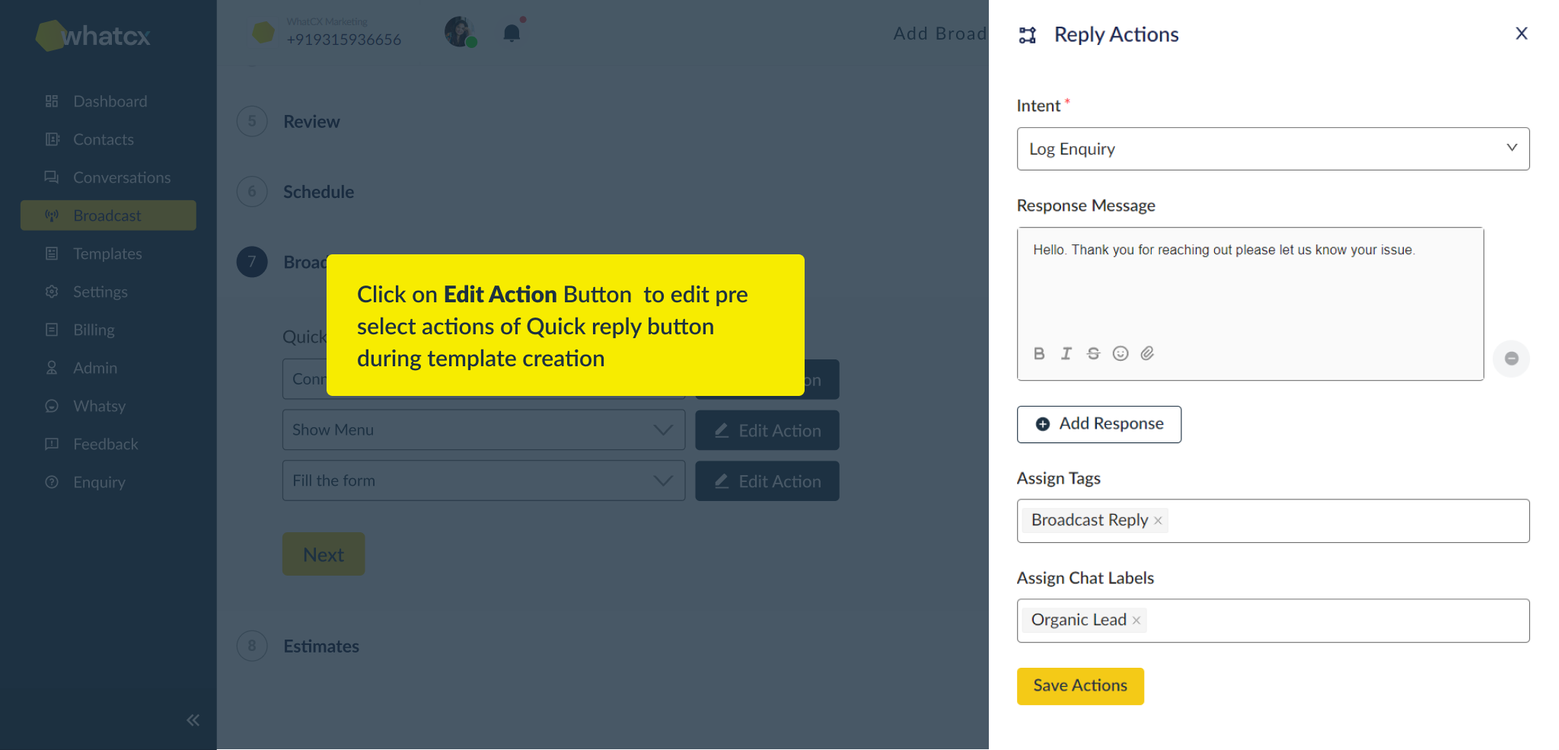Attach a file using the paperclip icon

(x=1147, y=353)
